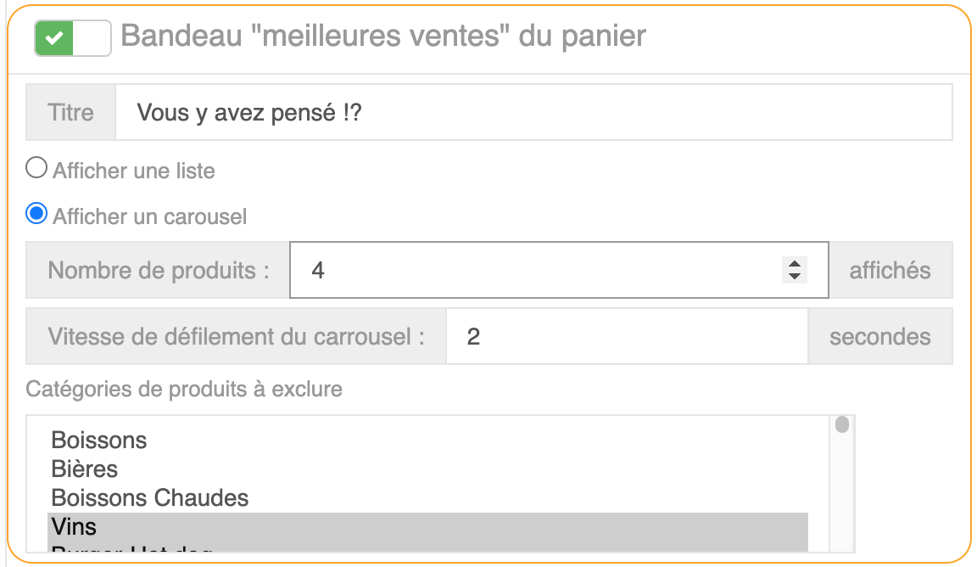Image resolution: width=977 pixels, height=567 pixels.
Task: Click the "Vitesse de défilement du carrousel" label
Action: [236, 336]
